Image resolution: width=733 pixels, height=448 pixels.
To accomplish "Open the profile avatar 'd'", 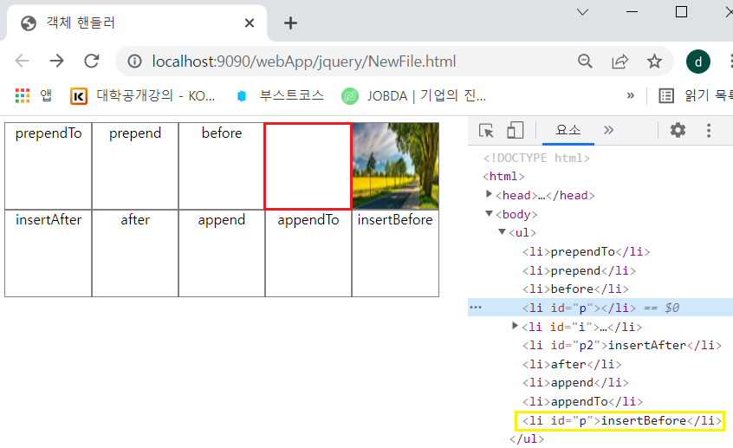I will 698,62.
